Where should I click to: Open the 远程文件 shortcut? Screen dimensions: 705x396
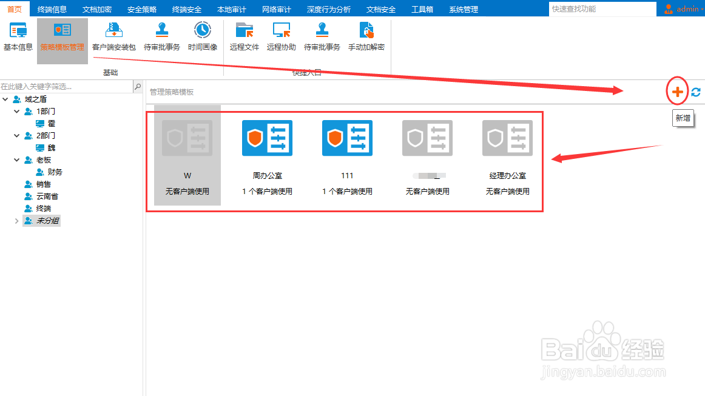point(244,39)
